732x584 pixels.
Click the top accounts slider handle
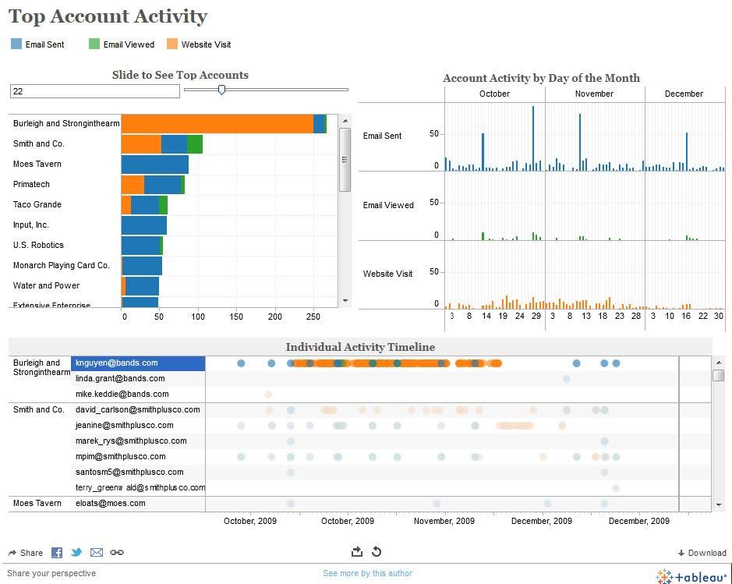221,90
